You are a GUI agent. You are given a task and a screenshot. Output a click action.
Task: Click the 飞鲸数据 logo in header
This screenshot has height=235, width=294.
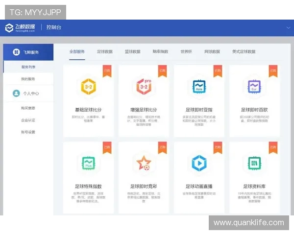click(20, 28)
